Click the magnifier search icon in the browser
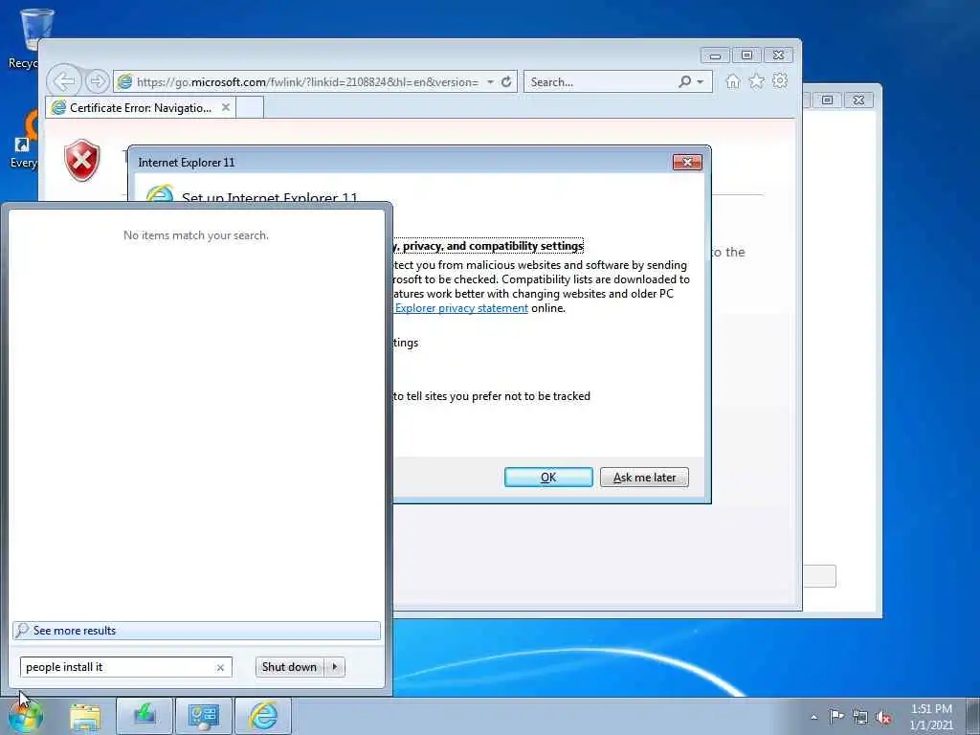Screen dimensions: 980x735 685,81
